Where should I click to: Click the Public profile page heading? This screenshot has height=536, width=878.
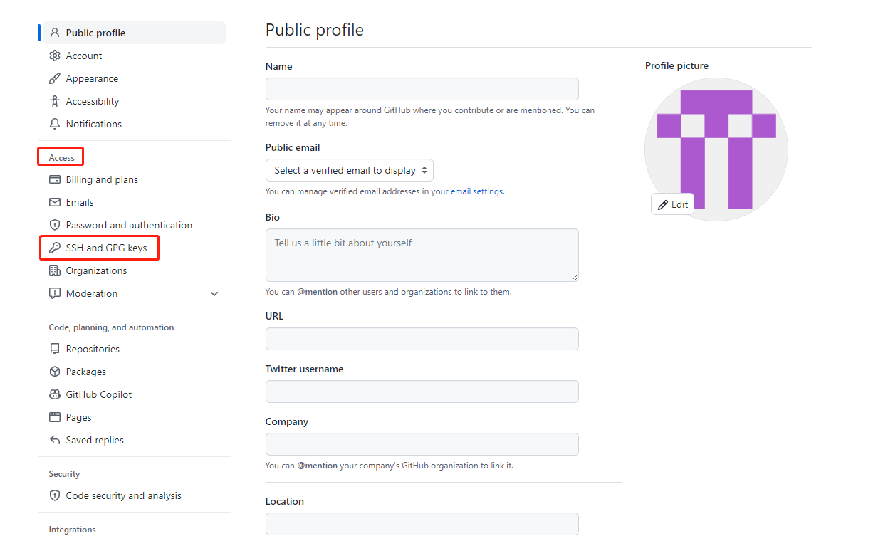(x=315, y=30)
